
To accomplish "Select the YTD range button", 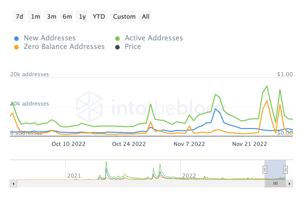I will tap(99, 17).
